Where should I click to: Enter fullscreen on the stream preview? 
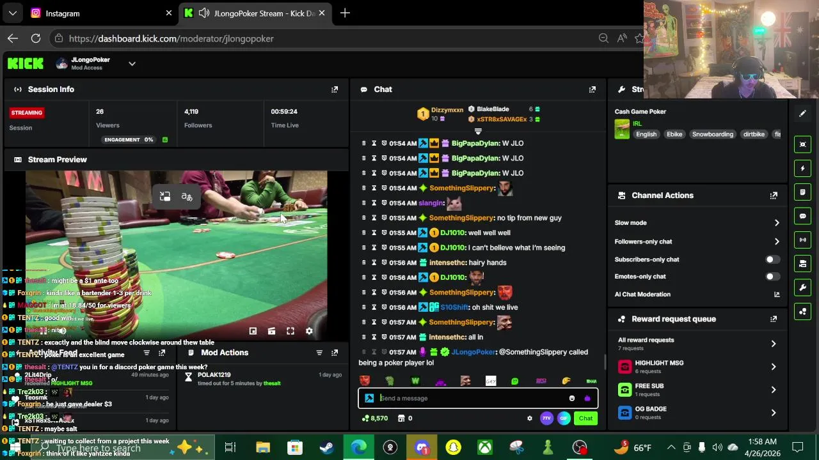pyautogui.click(x=290, y=331)
